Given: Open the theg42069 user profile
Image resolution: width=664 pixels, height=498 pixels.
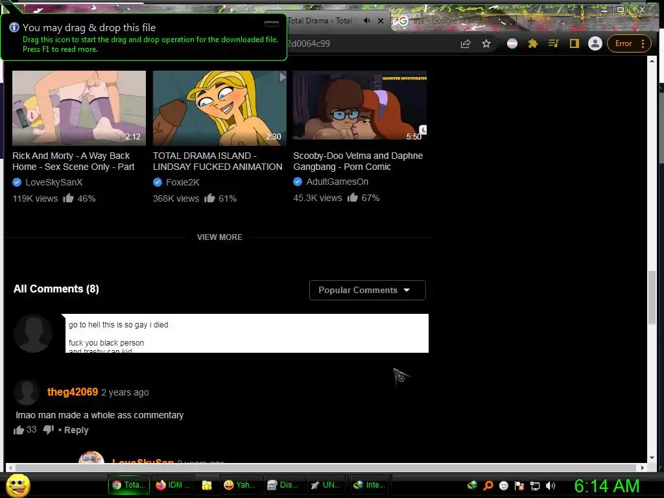Looking at the screenshot, I should click(x=73, y=392).
